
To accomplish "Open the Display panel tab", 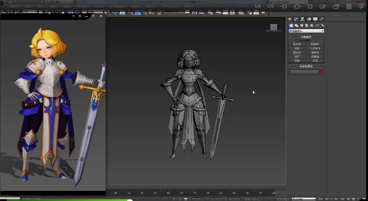I will click(x=315, y=19).
